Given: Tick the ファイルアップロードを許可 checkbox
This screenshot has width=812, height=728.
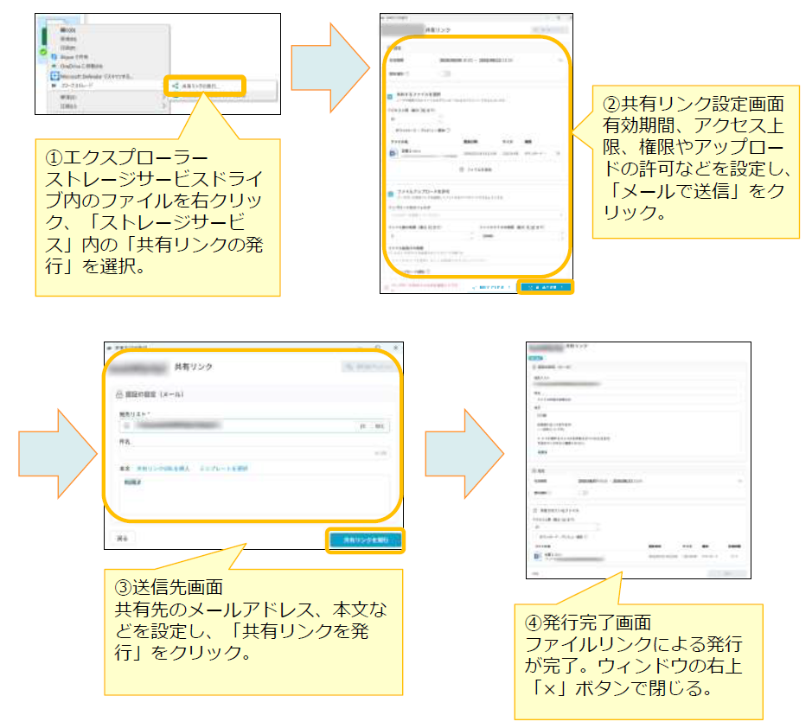Looking at the screenshot, I should (391, 195).
